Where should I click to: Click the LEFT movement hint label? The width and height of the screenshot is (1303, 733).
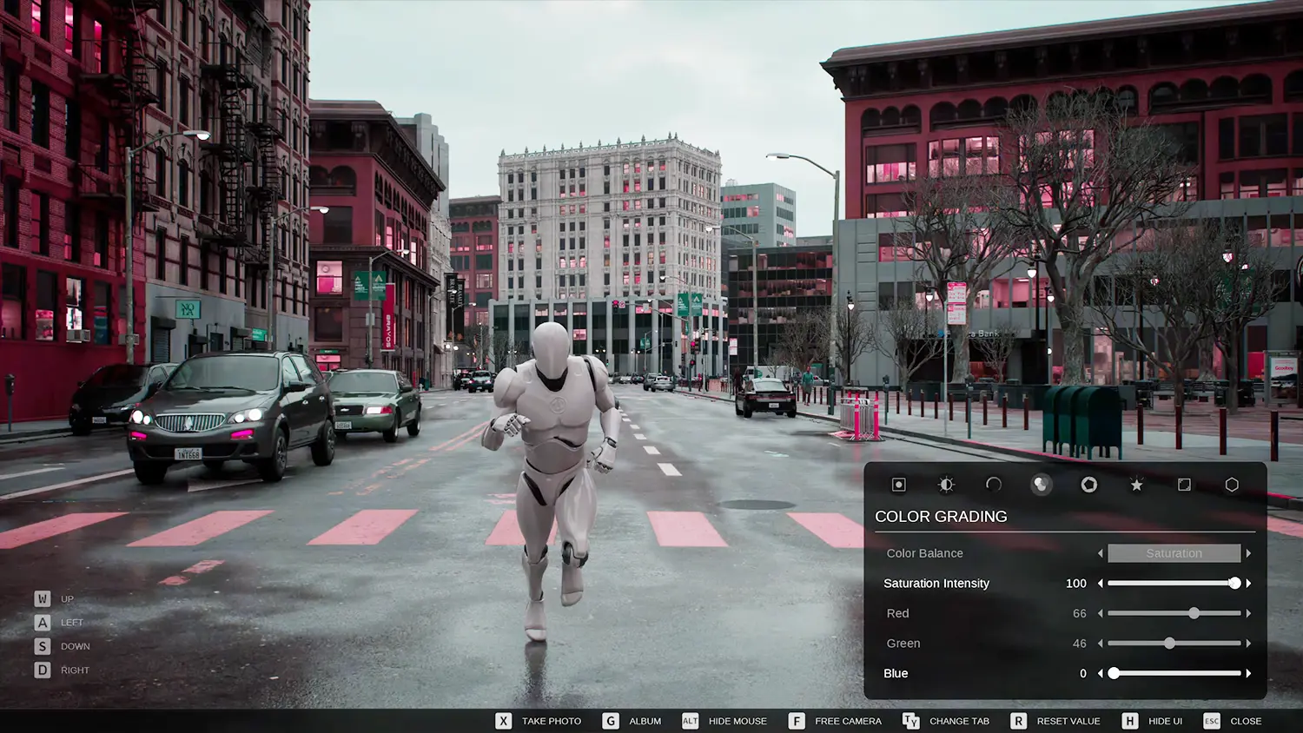click(72, 623)
